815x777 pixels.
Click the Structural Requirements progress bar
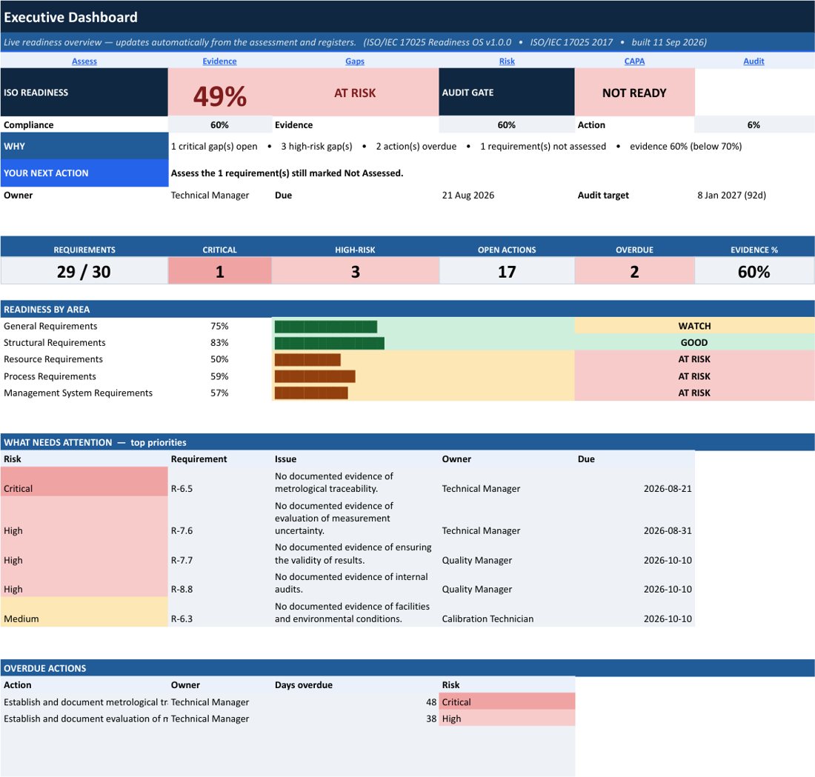(x=330, y=343)
